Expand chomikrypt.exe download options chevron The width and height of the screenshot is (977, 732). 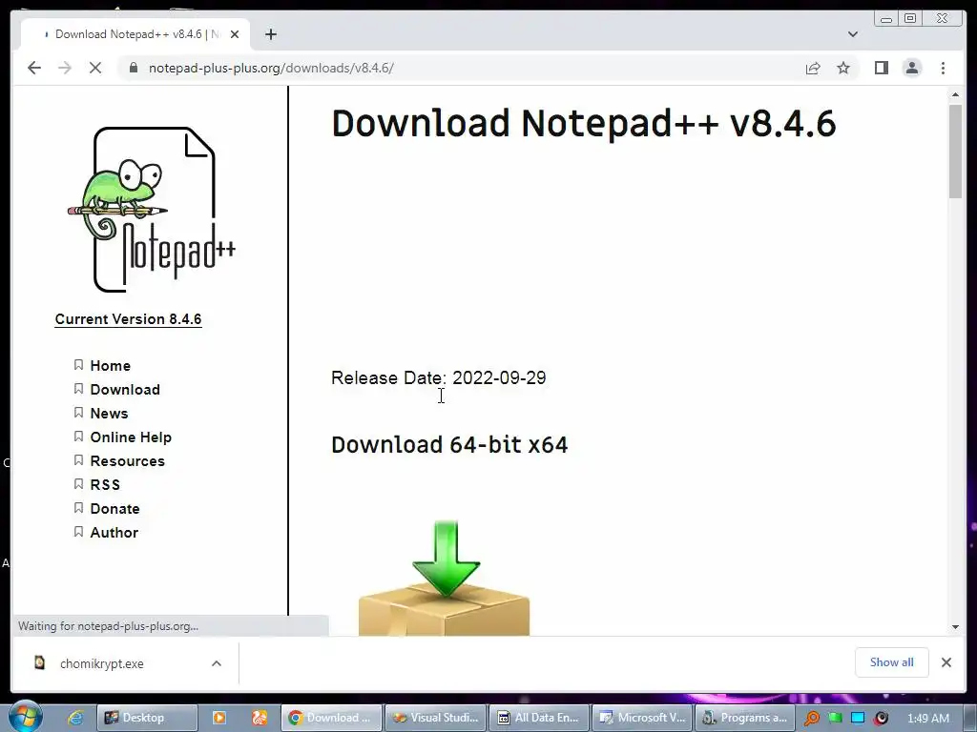coord(217,663)
